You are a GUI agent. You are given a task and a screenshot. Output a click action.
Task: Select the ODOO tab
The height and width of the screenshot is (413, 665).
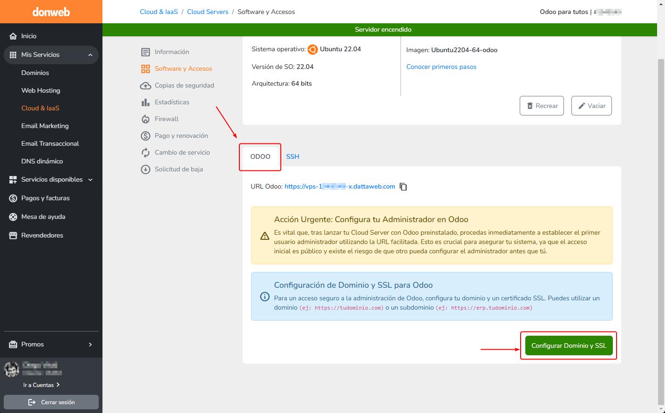click(x=260, y=156)
